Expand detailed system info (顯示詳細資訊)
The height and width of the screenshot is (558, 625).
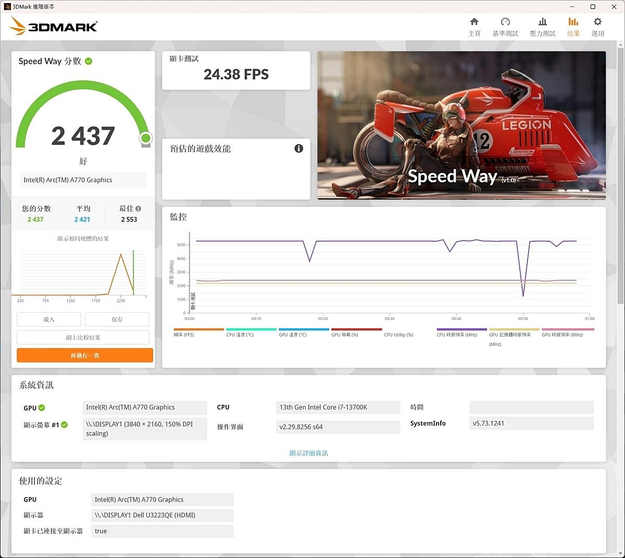308,453
